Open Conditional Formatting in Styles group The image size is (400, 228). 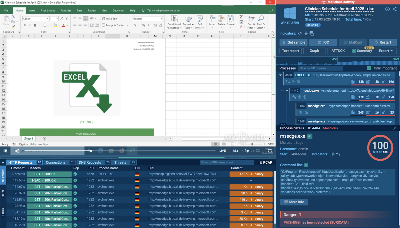(x=174, y=23)
